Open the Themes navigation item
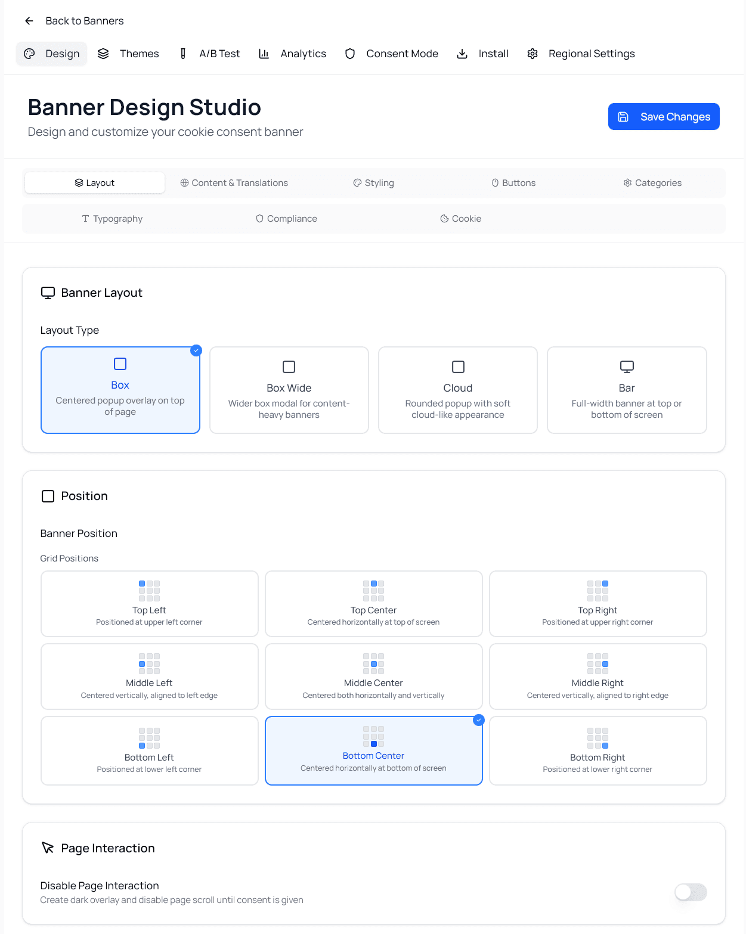The height and width of the screenshot is (934, 746). (128, 54)
